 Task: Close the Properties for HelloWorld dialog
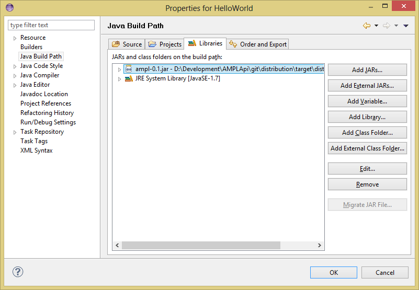(x=404, y=6)
